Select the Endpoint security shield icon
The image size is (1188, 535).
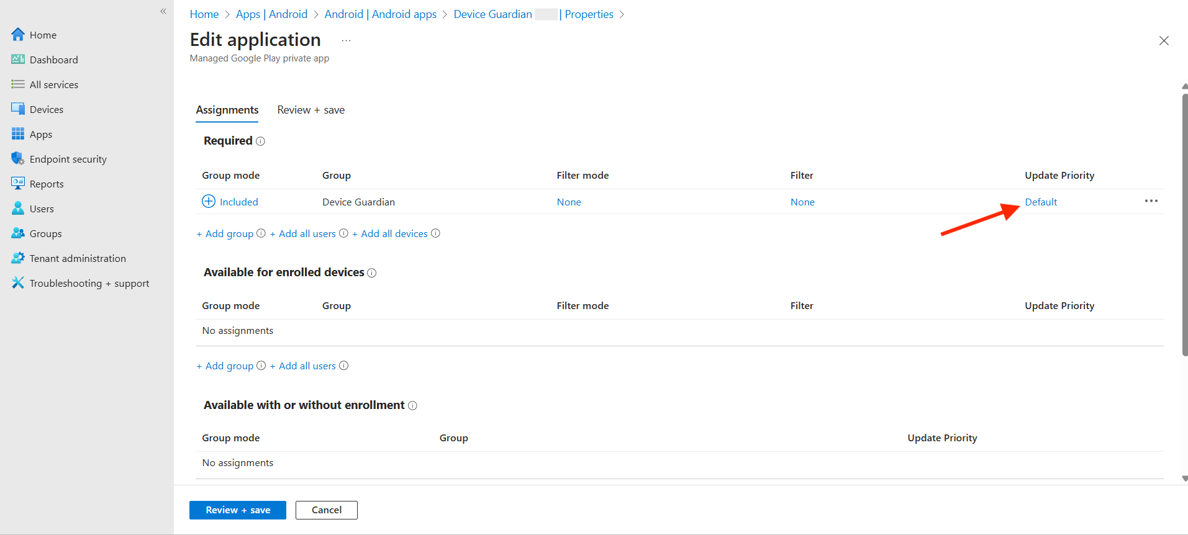point(18,159)
